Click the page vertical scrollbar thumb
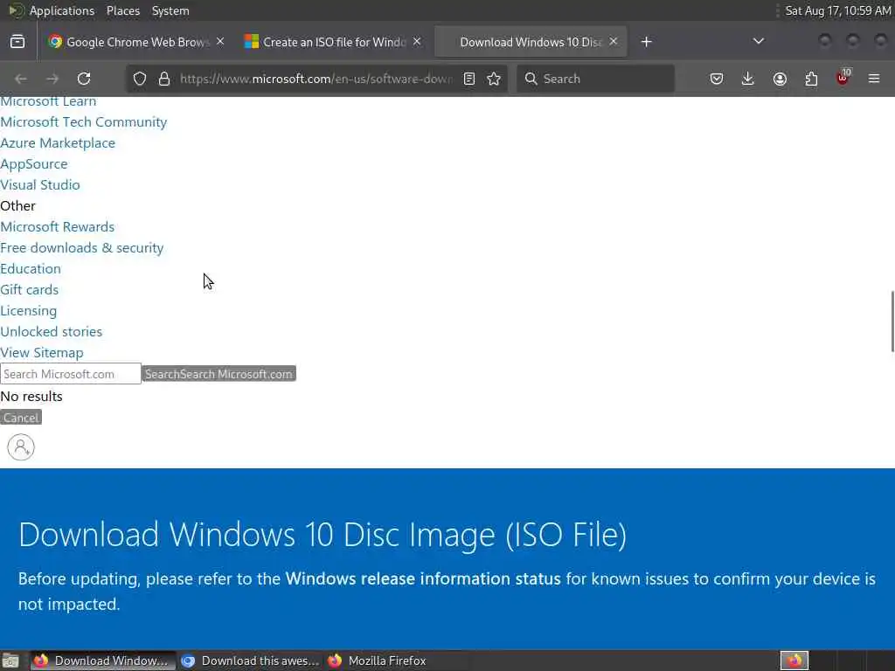This screenshot has width=895, height=671. click(x=892, y=322)
